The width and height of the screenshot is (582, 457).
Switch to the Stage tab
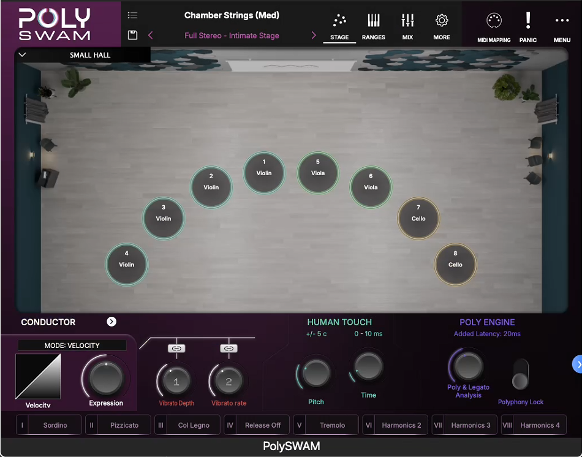coord(339,27)
